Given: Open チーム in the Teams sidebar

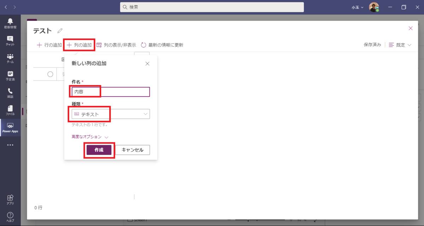Looking at the screenshot, I should click(x=10, y=58).
